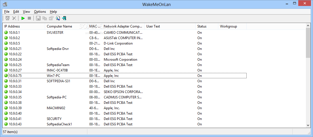The image size is (313, 137).
Task: Click the IP address 10.9.0.33
Action: coord(15,86)
